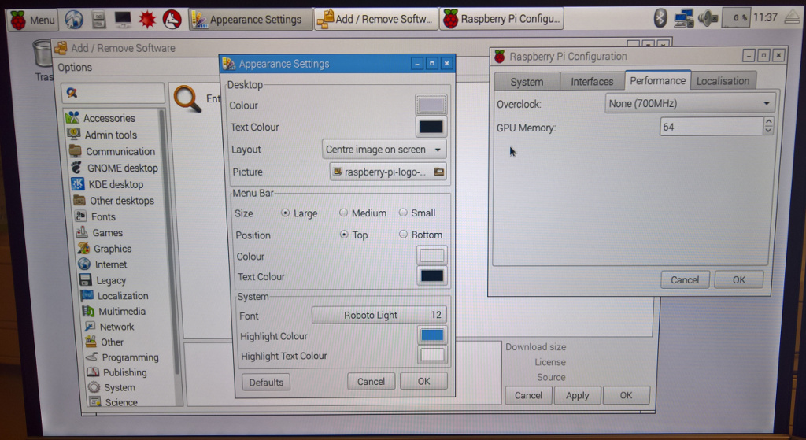Switch to the System tab
806x440 pixels.
pos(527,82)
